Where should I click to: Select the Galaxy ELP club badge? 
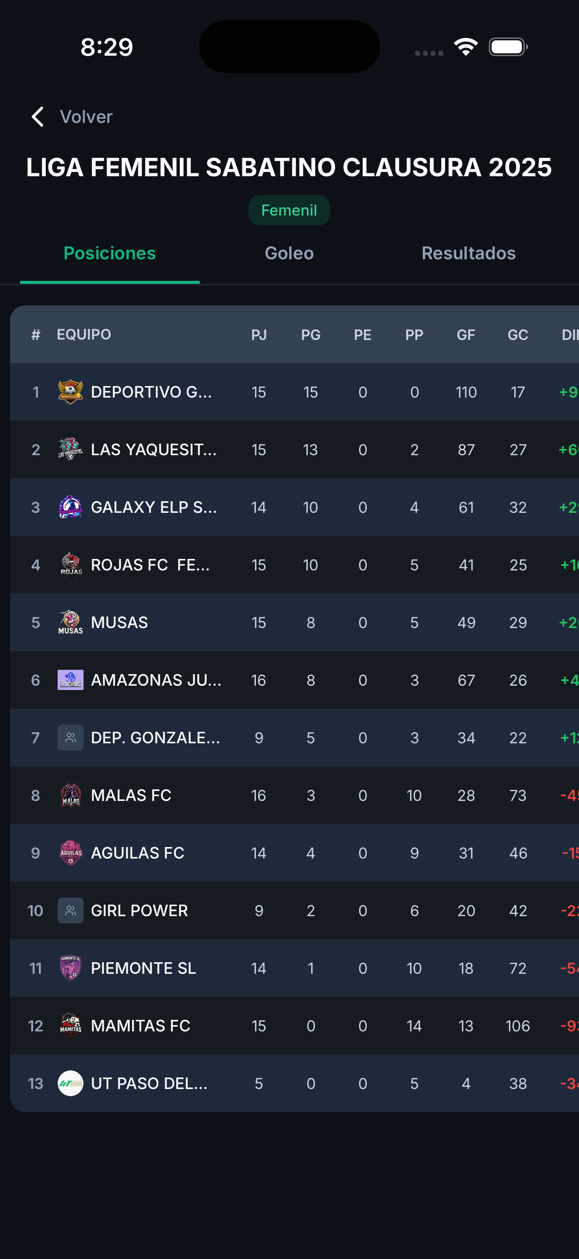71,507
